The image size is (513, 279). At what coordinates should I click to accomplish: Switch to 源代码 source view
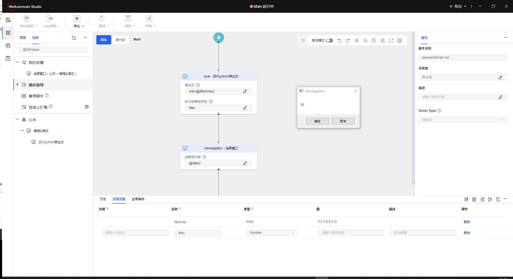click(120, 40)
